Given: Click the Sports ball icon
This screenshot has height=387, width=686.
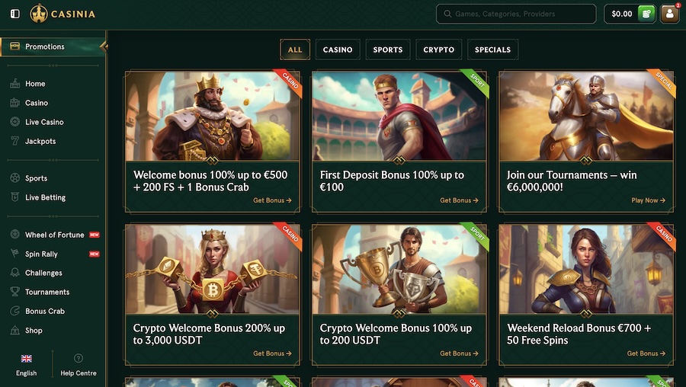Looking at the screenshot, I should (x=14, y=178).
